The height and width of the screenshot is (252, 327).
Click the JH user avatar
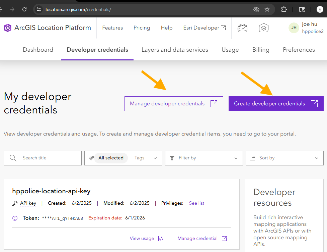(294, 28)
